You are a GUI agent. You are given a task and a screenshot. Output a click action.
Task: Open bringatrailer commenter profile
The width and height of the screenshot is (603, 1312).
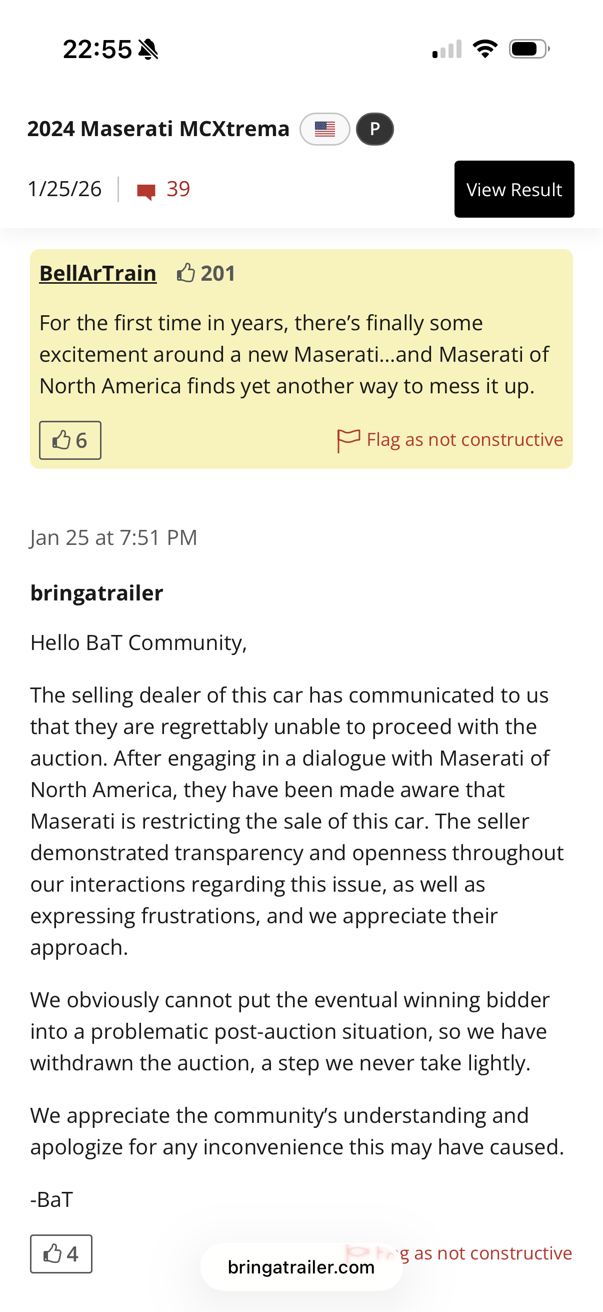(96, 593)
